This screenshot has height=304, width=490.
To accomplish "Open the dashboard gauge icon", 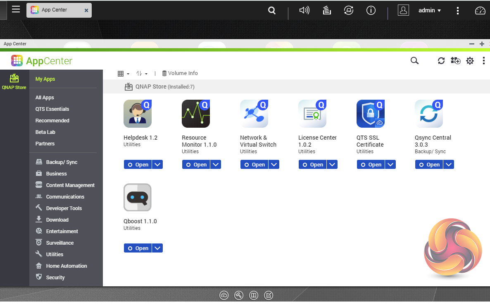I will click(480, 11).
